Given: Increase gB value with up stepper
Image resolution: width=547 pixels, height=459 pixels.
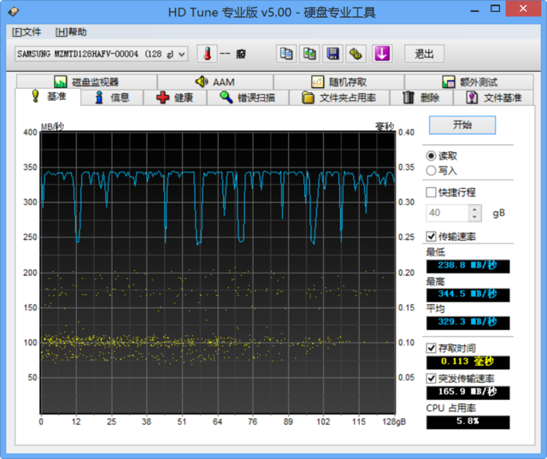Looking at the screenshot, I should click(474, 209).
